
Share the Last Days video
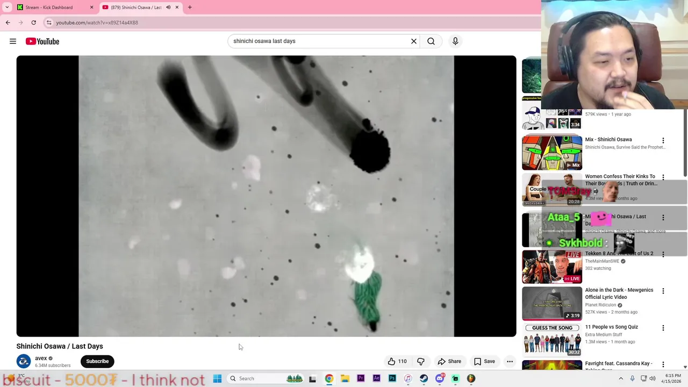point(449,361)
